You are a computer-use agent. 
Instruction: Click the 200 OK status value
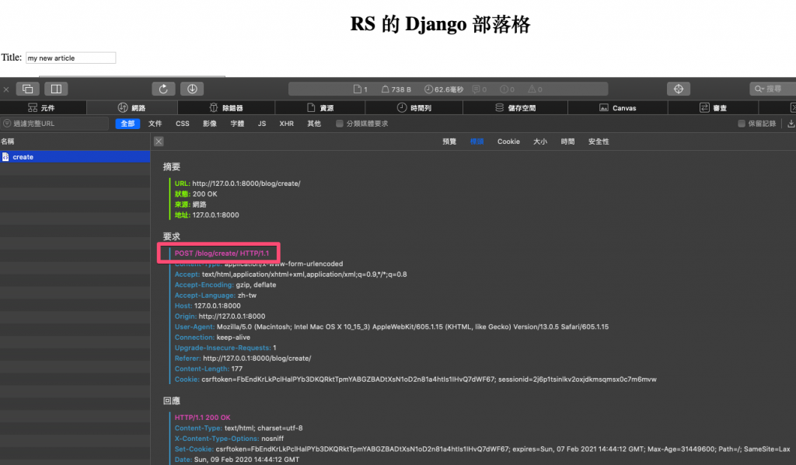click(x=204, y=194)
